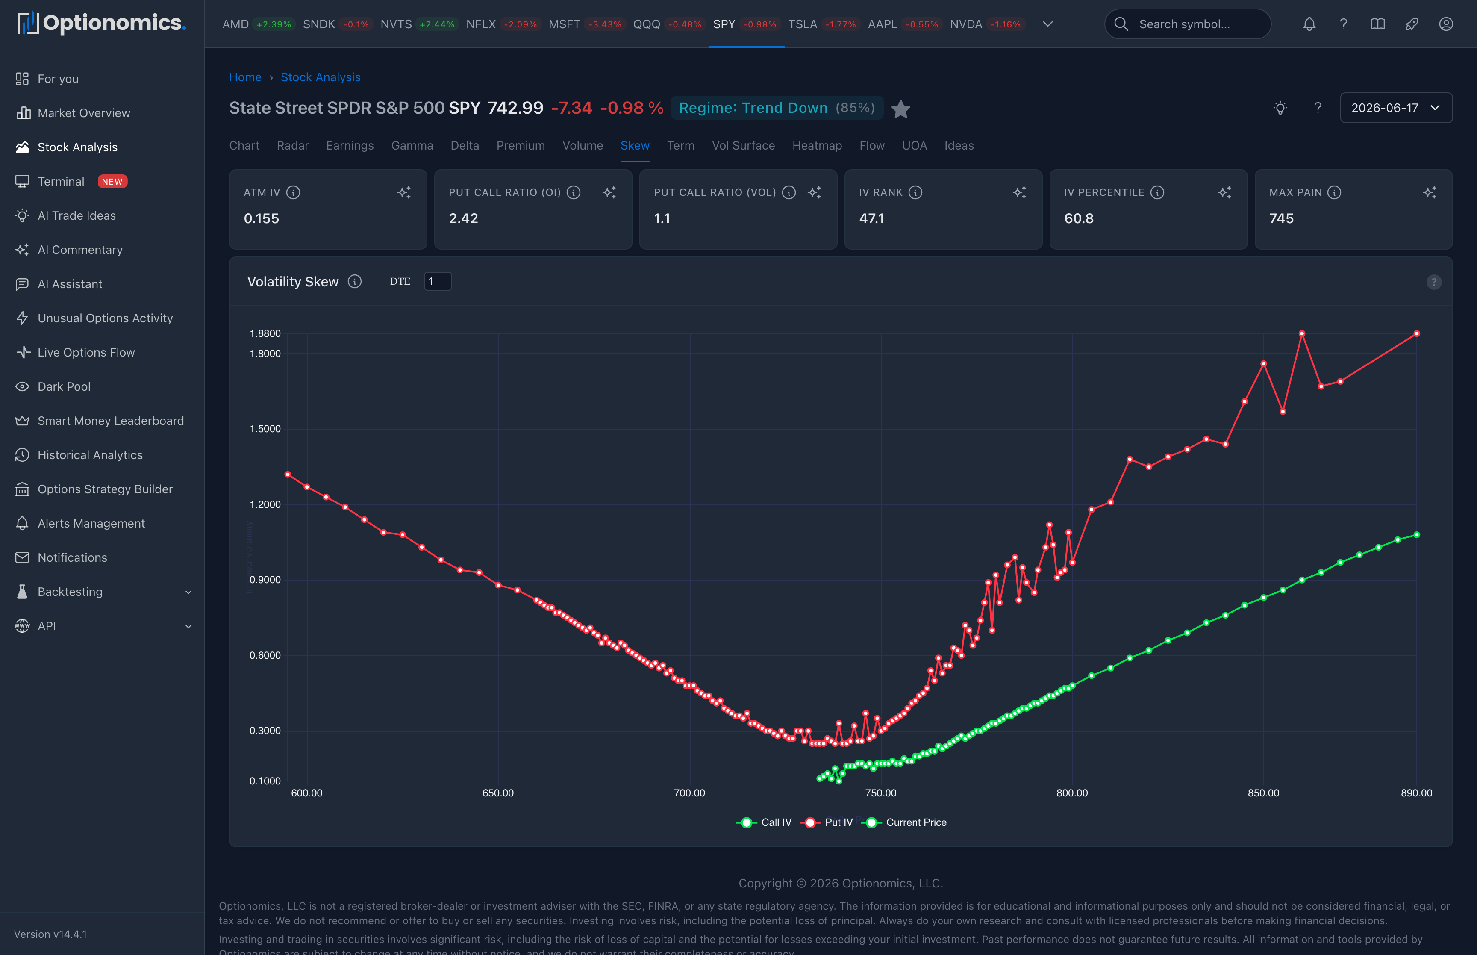Viewport: 1477px width, 955px height.
Task: Click the help icon beside the date selector
Action: coord(1318,108)
